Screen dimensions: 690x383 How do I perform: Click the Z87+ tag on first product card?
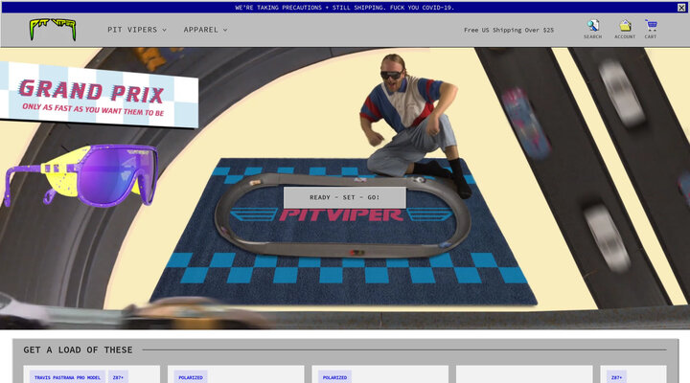(118, 377)
